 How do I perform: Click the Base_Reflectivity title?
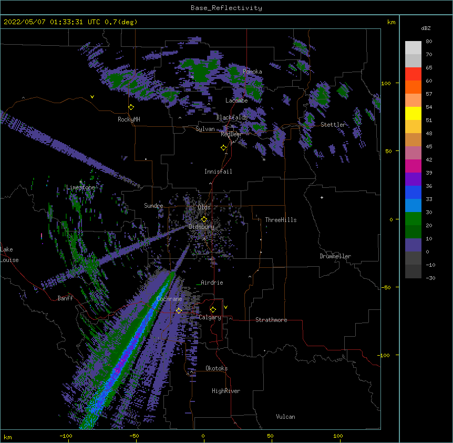point(226,8)
